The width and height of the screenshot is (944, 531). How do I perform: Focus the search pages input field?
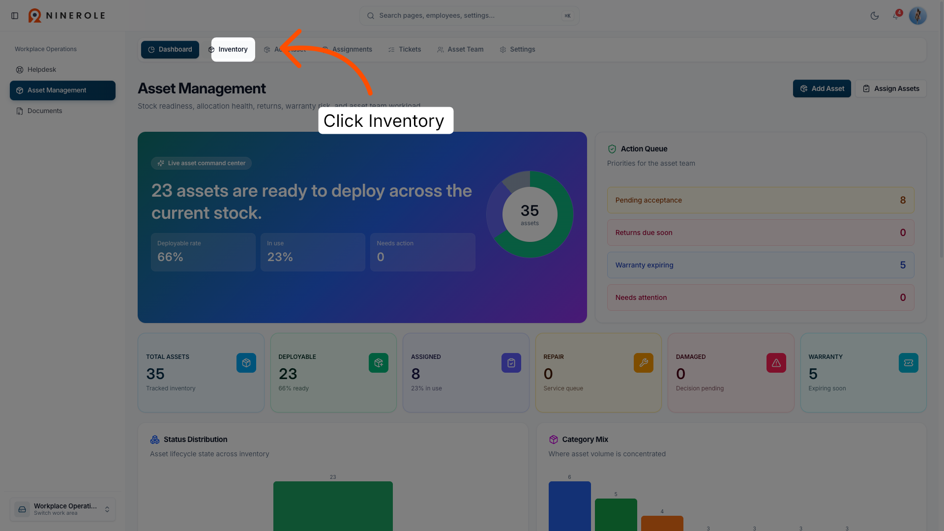(x=469, y=16)
